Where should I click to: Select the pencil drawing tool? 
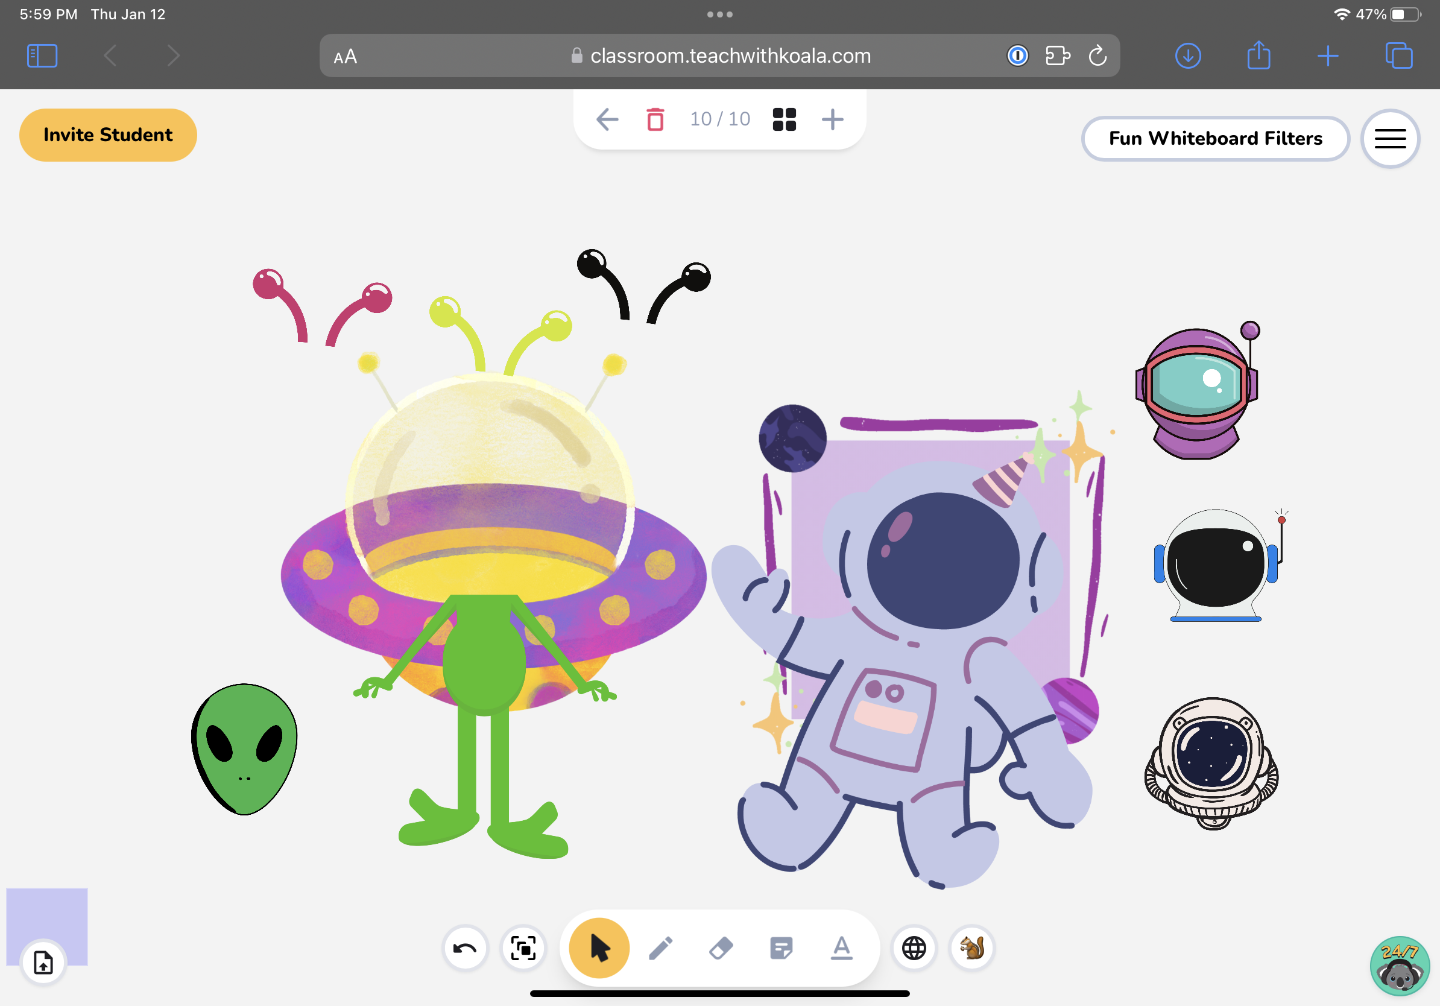click(660, 948)
